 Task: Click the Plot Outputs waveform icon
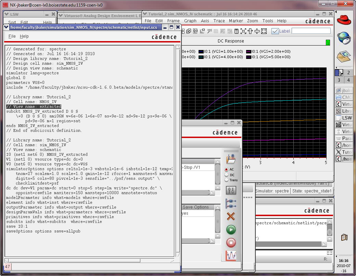point(231,256)
